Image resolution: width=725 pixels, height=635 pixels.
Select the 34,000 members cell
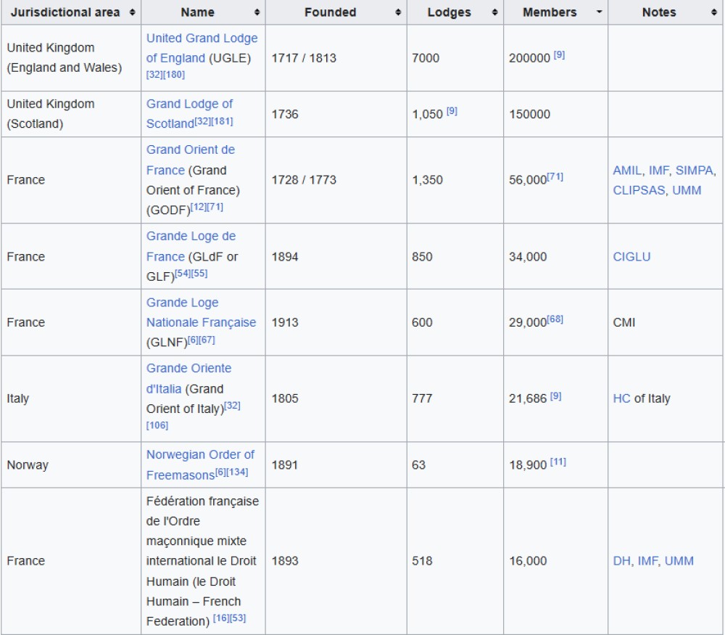point(555,256)
